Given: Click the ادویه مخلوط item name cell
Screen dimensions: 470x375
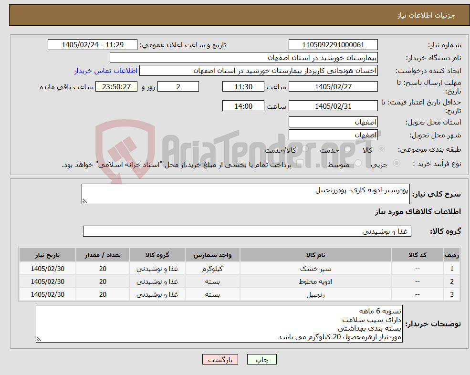Looking at the screenshot, I should [315, 282].
